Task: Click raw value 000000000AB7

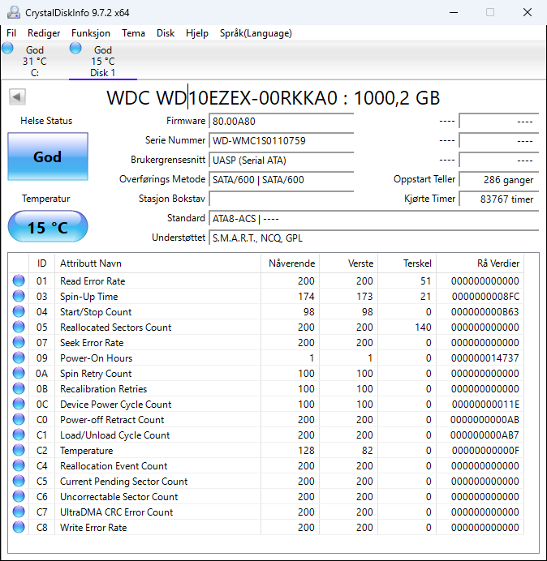Action: [485, 435]
